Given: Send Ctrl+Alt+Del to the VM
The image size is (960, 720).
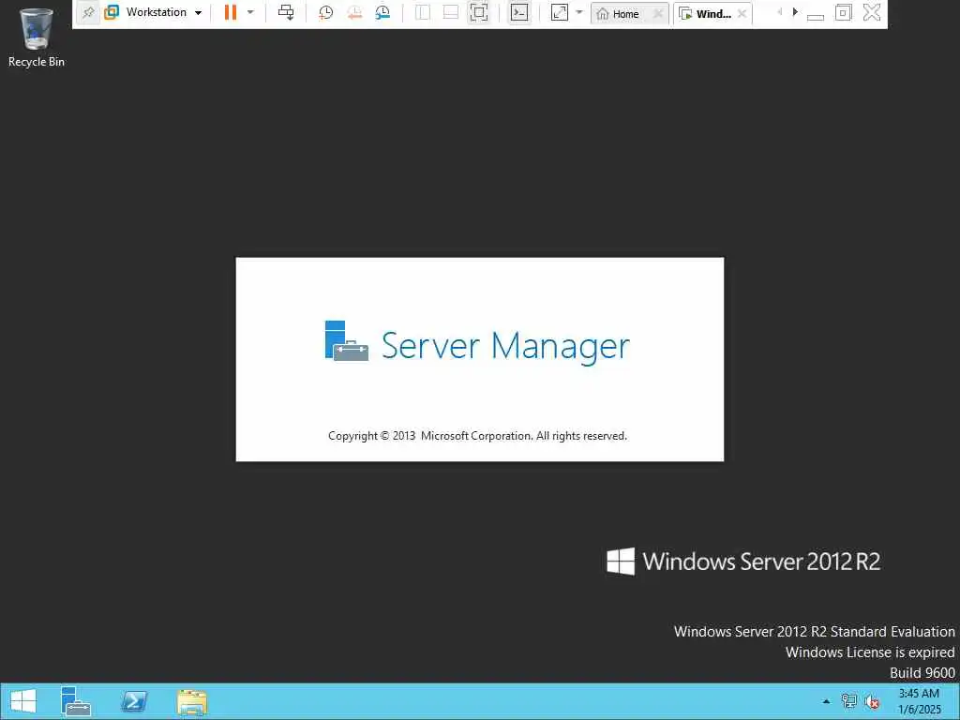Looking at the screenshot, I should pyautogui.click(x=286, y=12).
